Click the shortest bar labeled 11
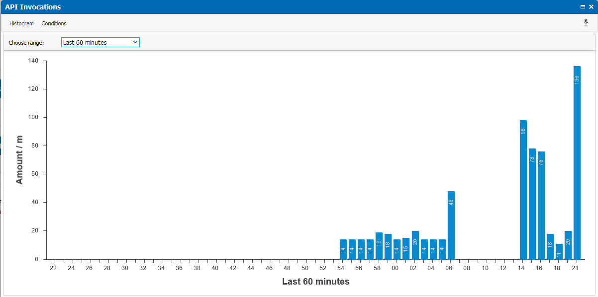 pos(559,252)
